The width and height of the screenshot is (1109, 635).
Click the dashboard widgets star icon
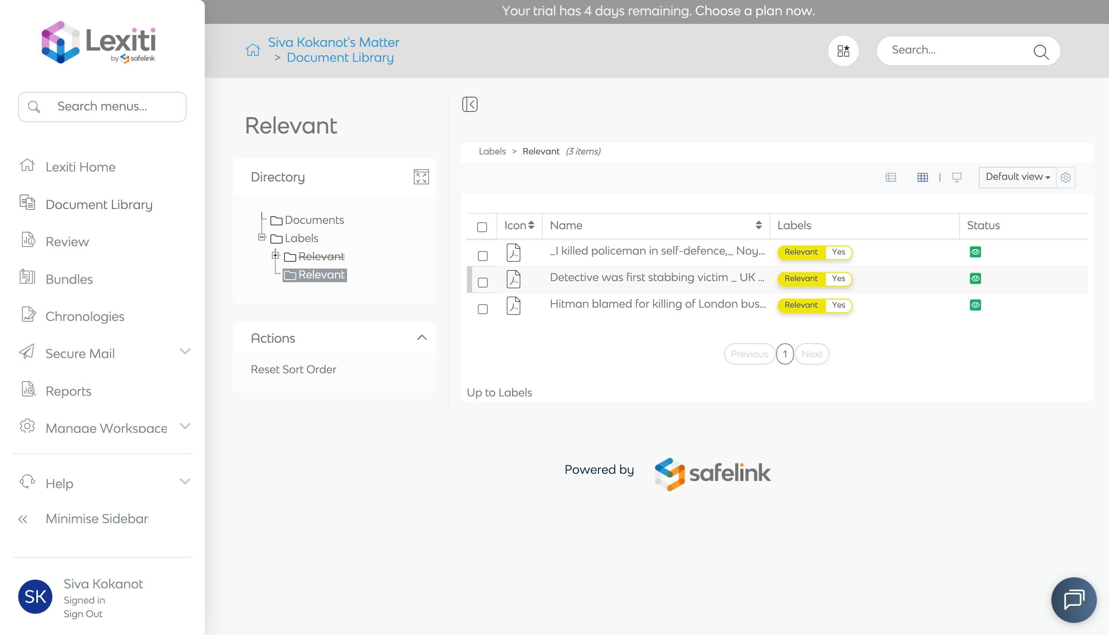click(x=843, y=50)
